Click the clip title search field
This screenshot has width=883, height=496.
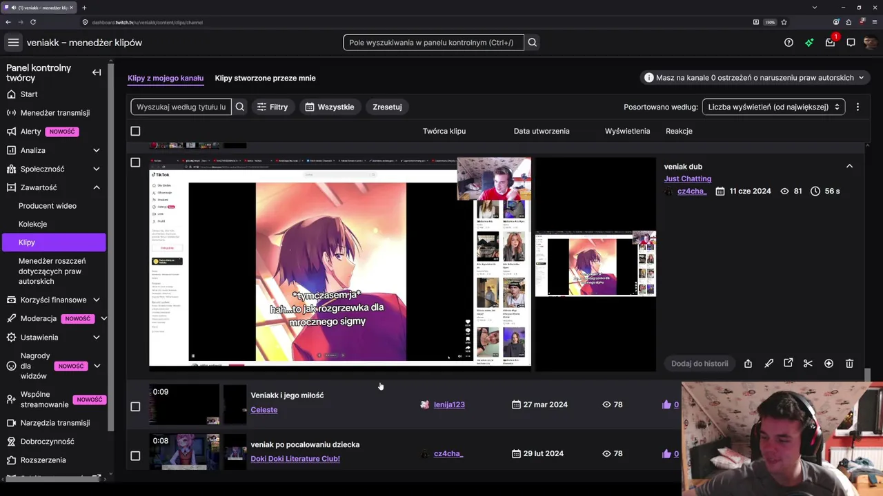pos(181,107)
